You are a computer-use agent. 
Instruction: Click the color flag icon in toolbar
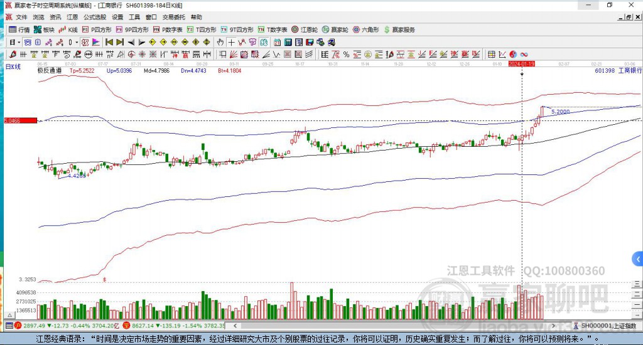(x=95, y=42)
